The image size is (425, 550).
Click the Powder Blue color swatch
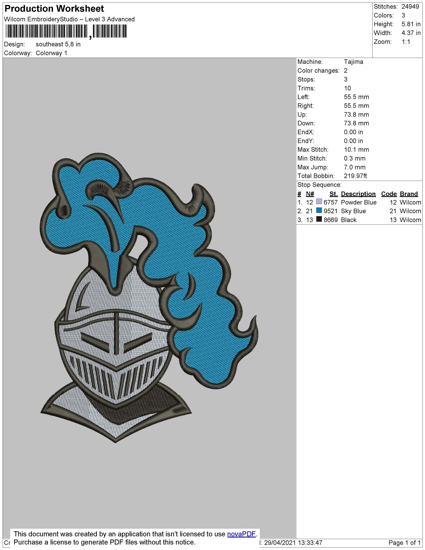click(x=319, y=202)
